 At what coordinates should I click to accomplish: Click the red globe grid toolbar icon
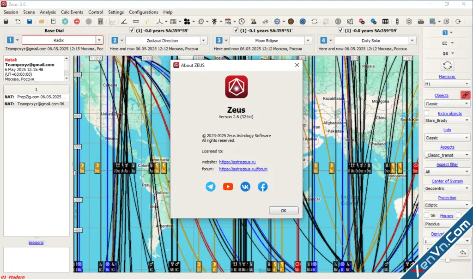[77, 21]
